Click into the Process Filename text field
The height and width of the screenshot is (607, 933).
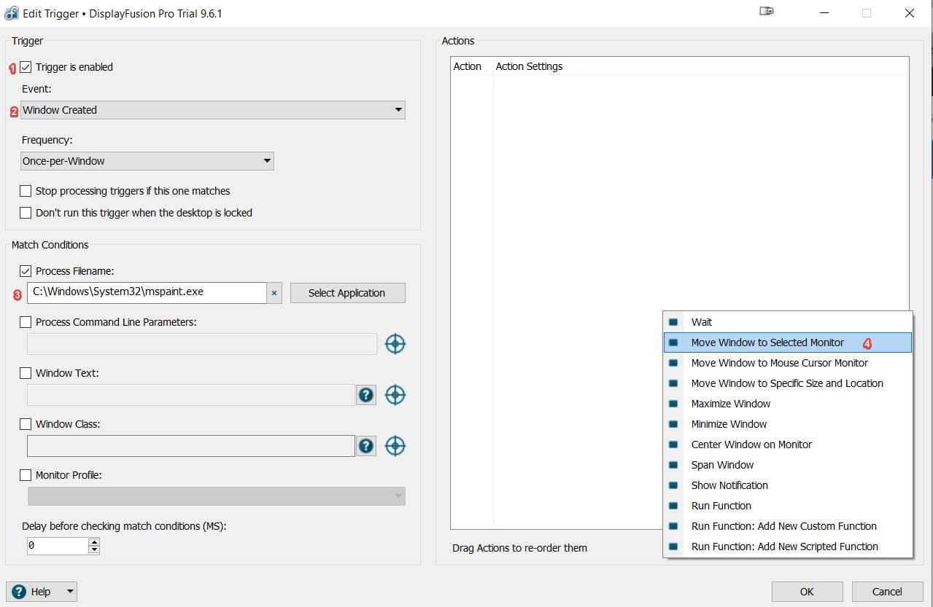tap(146, 292)
